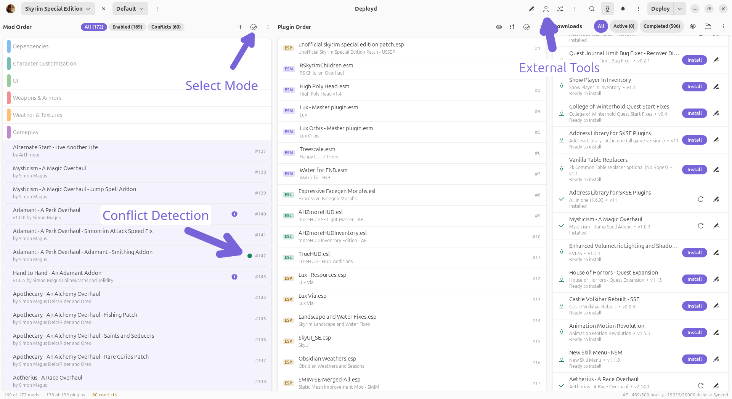732x399 pixels.
Task: Toggle the eye icon in Downloads header
Action: coord(693,26)
